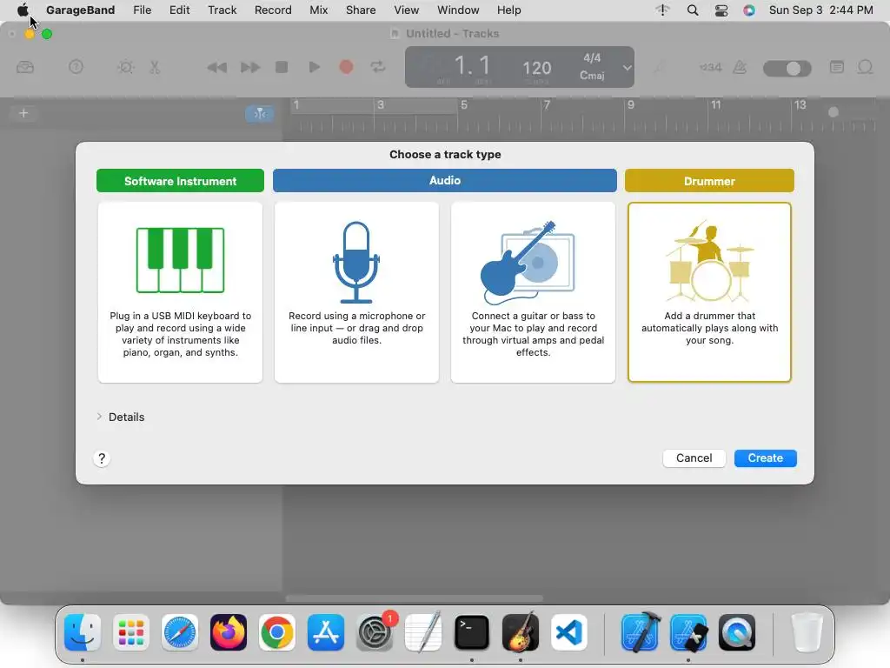Toggle the metronome icon
This screenshot has height=668, width=890.
point(740,68)
